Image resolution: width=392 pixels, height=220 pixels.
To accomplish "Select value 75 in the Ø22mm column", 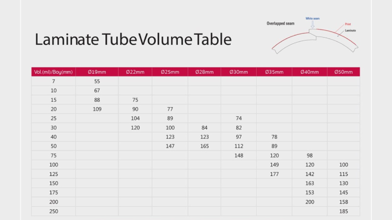I will [x=135, y=100].
